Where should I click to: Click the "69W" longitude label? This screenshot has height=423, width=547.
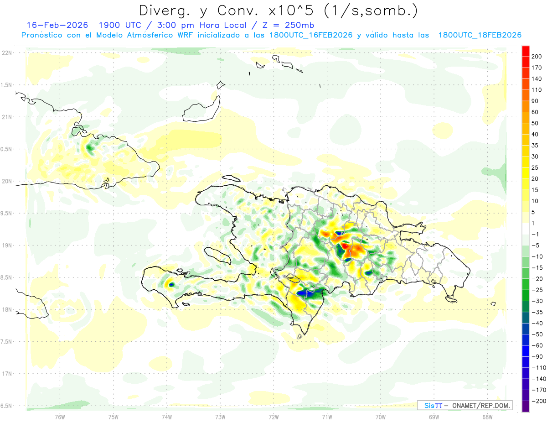tap(434, 417)
